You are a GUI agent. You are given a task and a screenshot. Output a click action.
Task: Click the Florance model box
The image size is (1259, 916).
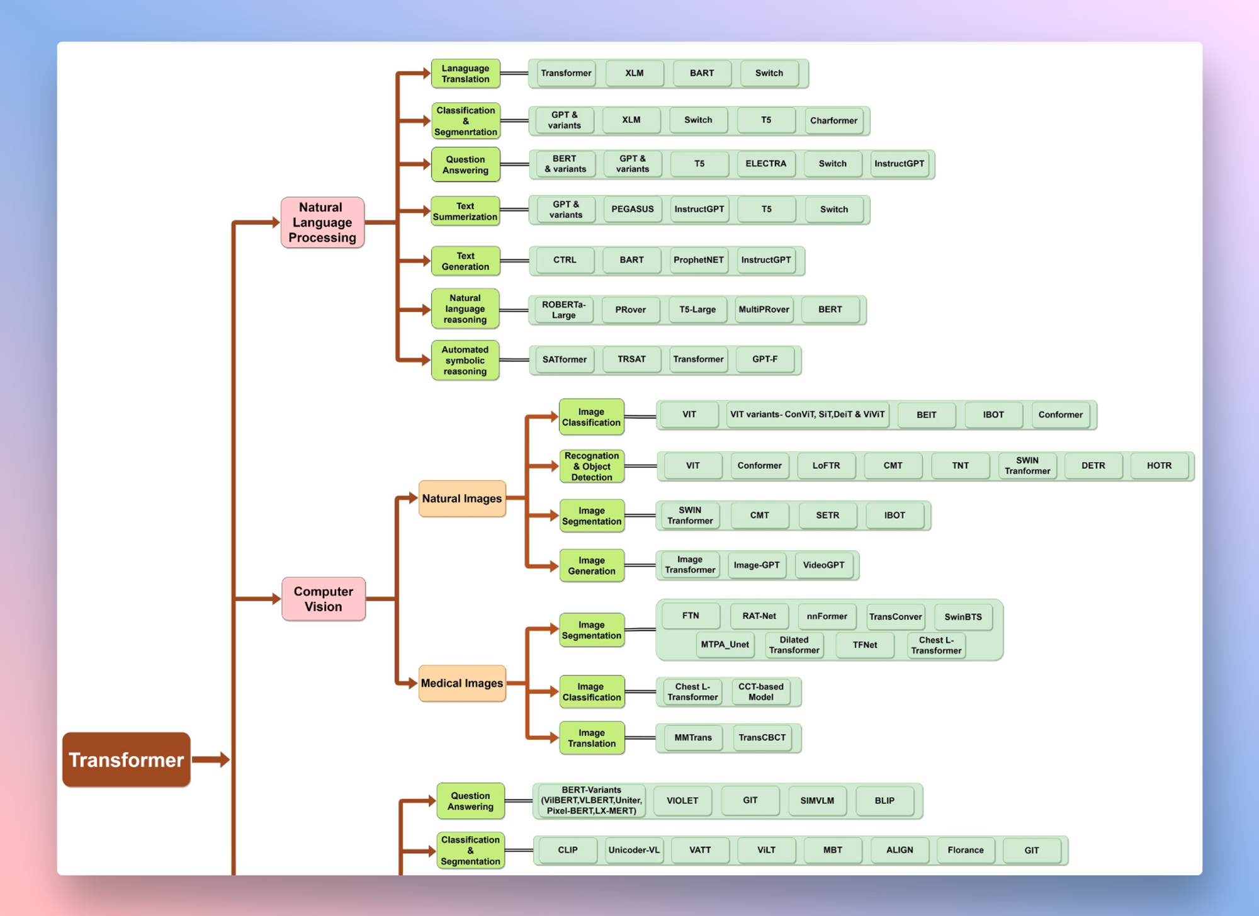click(x=966, y=850)
